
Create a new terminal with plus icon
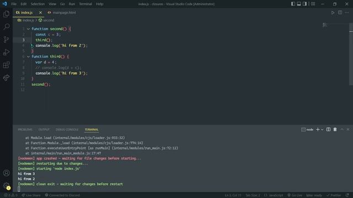pos(318,130)
